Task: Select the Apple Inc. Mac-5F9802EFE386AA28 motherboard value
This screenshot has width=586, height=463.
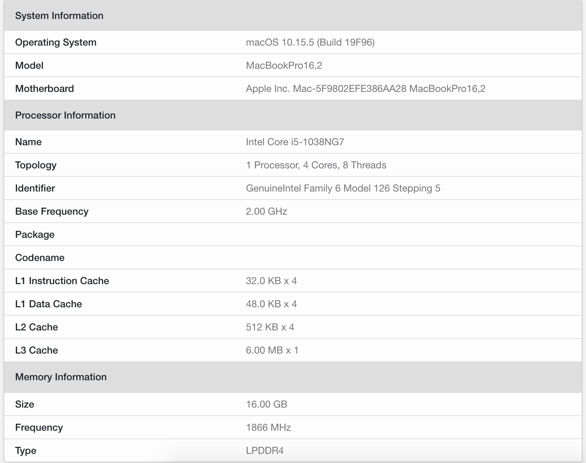Action: coord(366,89)
